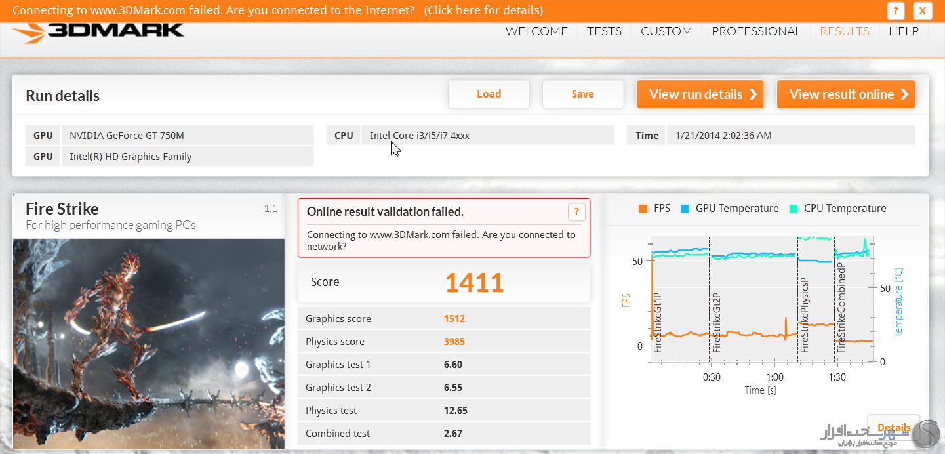Click the help question mark in orange banner
This screenshot has width=945, height=454.
click(x=896, y=11)
